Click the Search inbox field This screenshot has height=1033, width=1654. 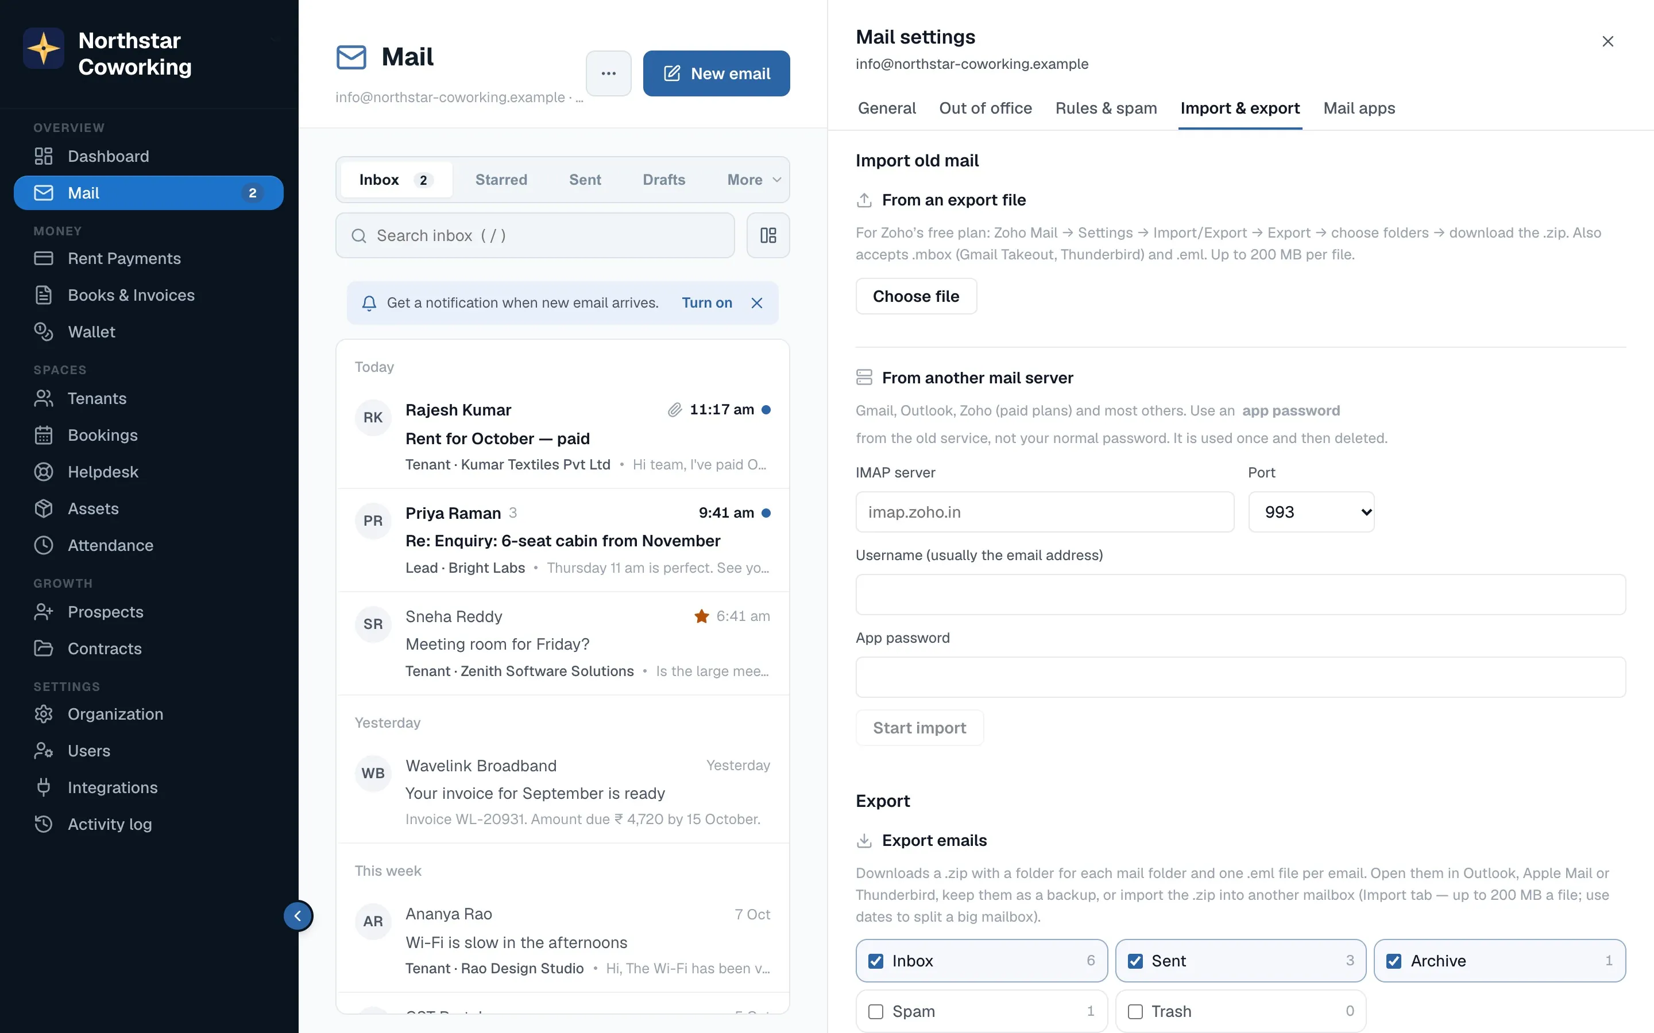tap(535, 236)
